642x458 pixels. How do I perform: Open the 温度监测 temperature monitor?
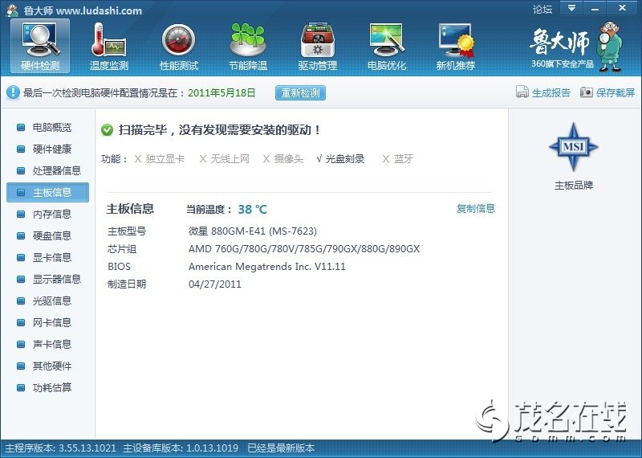[109, 46]
